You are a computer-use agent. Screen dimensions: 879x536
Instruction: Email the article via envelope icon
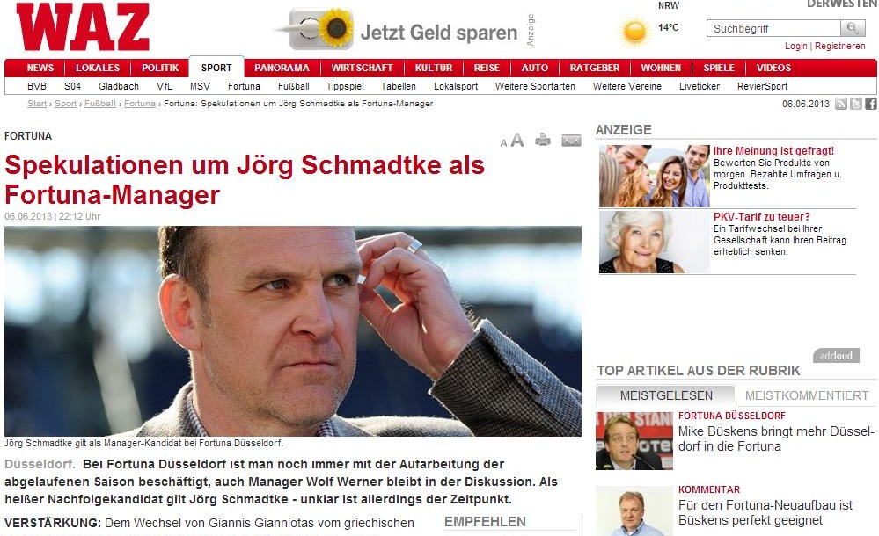pos(571,140)
